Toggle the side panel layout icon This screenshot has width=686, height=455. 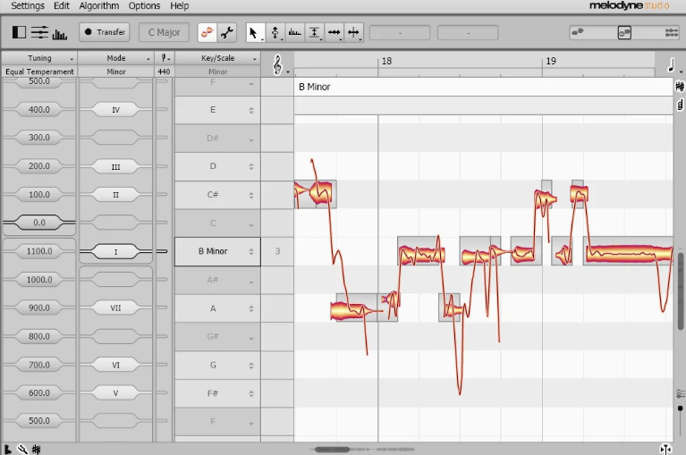(x=19, y=32)
